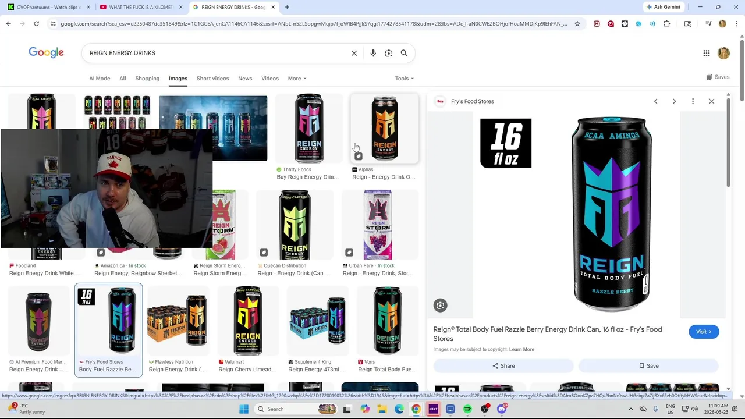The height and width of the screenshot is (419, 745).
Task: Open the Google account avatar
Action: pos(723,53)
